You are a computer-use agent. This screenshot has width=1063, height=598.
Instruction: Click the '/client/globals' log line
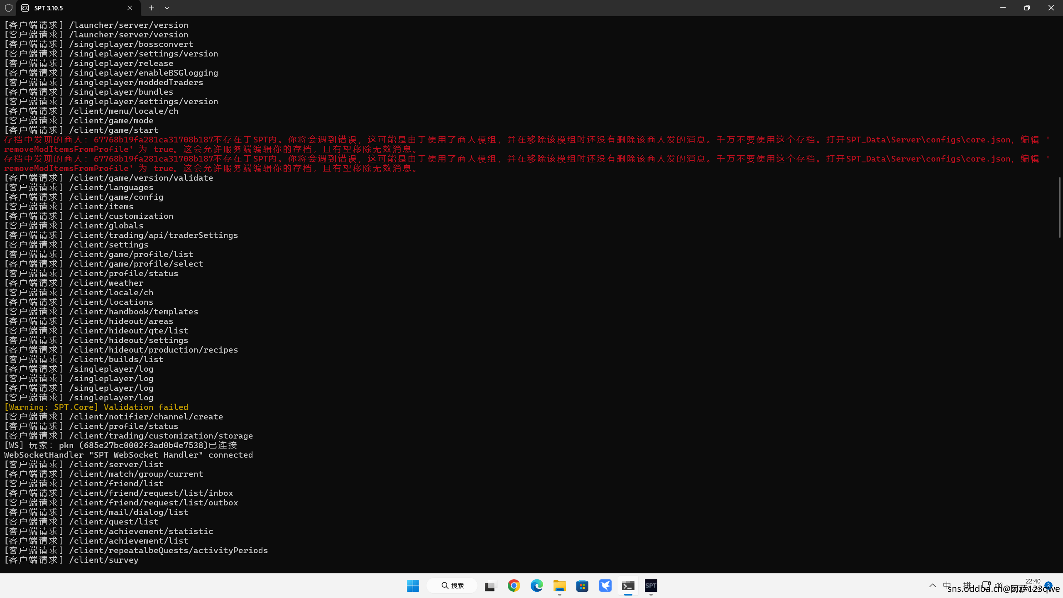[x=74, y=225]
